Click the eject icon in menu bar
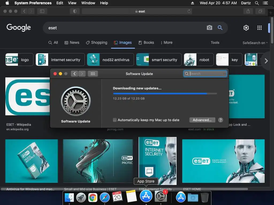This screenshot has width=274, height=205. (192, 3)
